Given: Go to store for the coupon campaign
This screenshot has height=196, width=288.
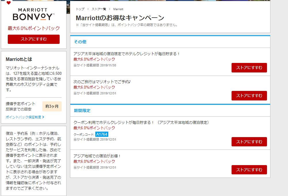Looking at the screenshot, I should 249,142.
